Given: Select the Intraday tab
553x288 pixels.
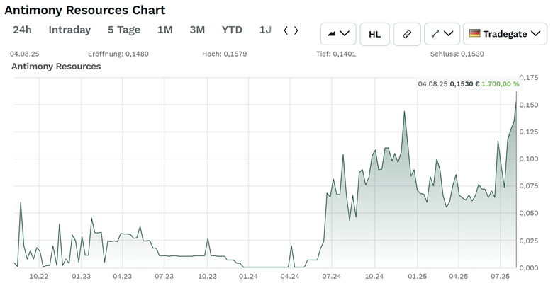Looking at the screenshot, I should pyautogui.click(x=69, y=30).
